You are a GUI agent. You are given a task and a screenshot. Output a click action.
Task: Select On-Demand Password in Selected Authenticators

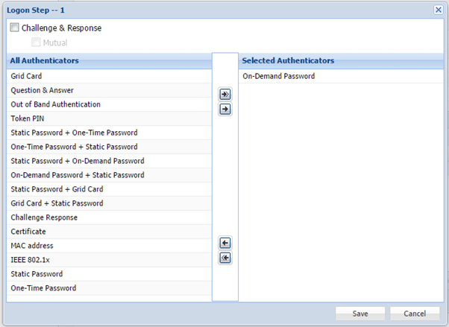(278, 76)
